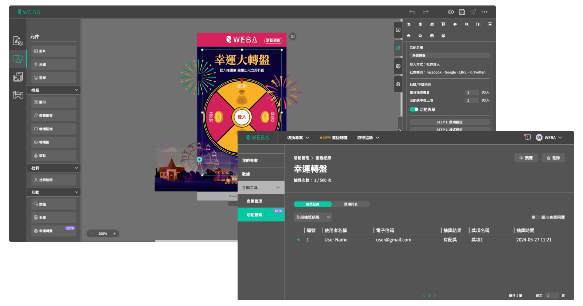This screenshot has height=306, width=583.
Task: Open the castle templates icon in left rail
Action: click(18, 95)
